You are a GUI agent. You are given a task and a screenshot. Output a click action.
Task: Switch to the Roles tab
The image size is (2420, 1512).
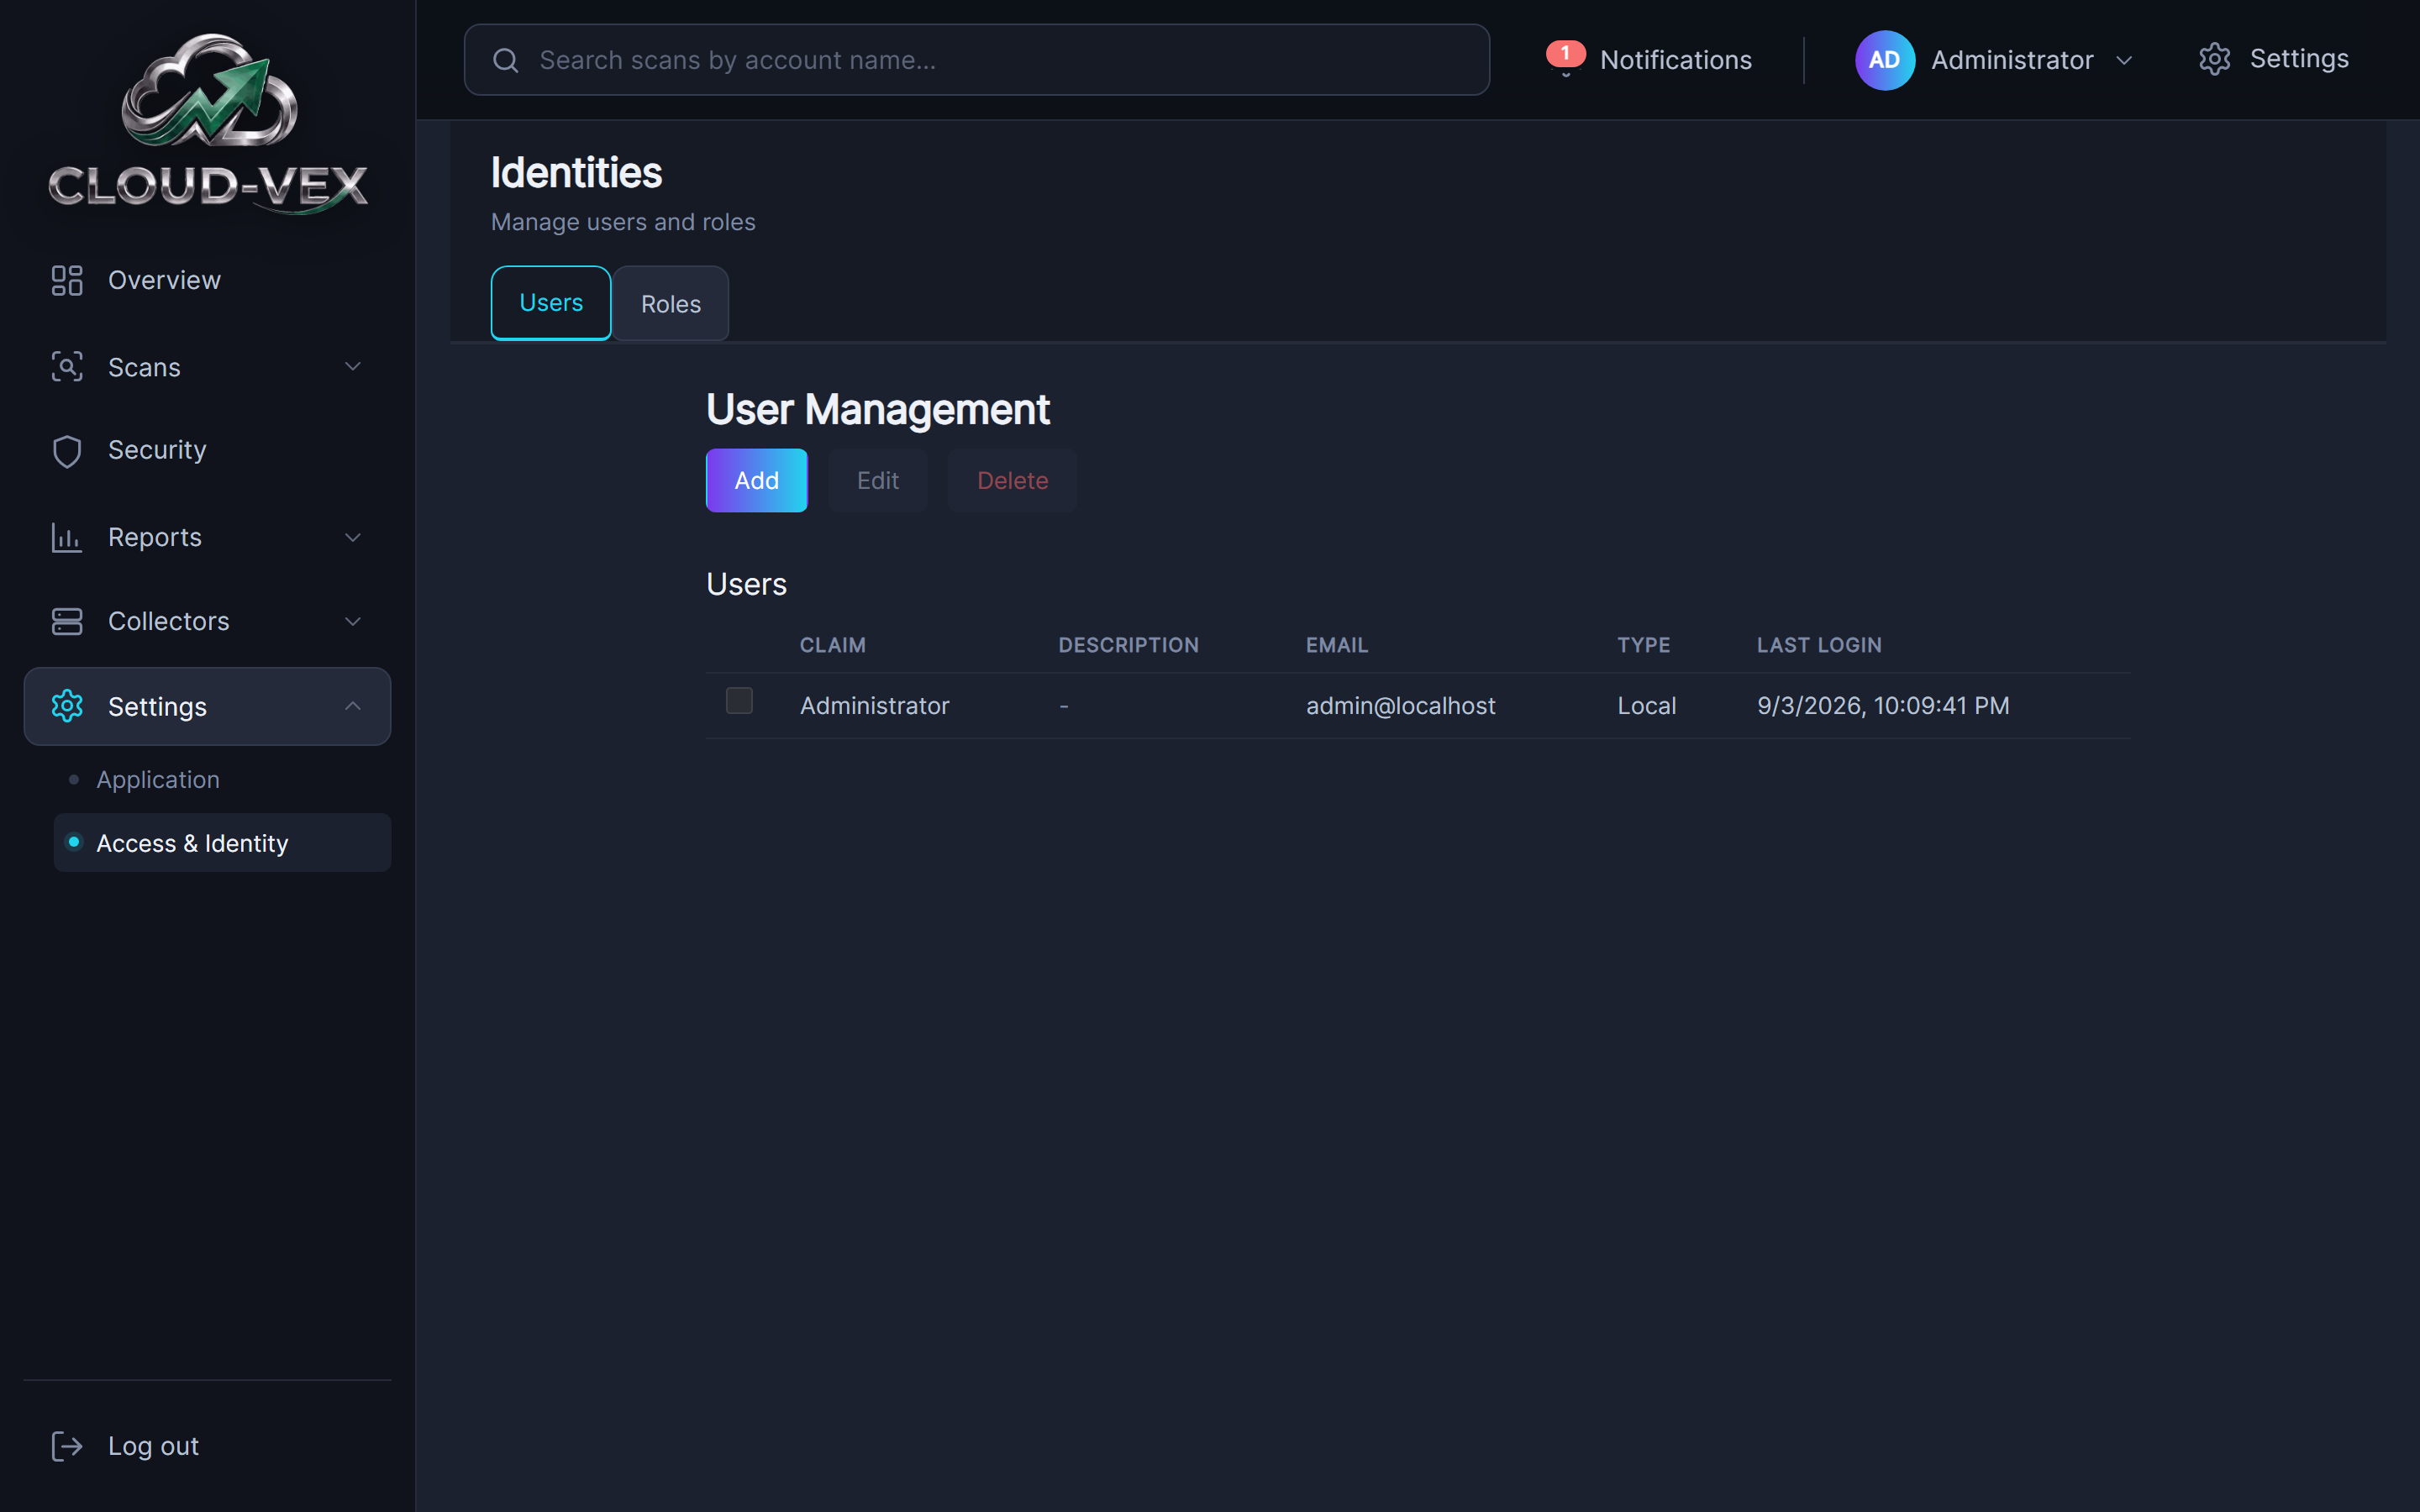click(671, 303)
